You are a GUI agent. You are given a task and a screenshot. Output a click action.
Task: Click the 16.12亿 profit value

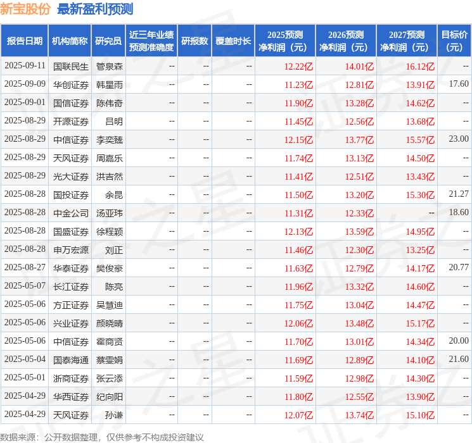(x=420, y=66)
